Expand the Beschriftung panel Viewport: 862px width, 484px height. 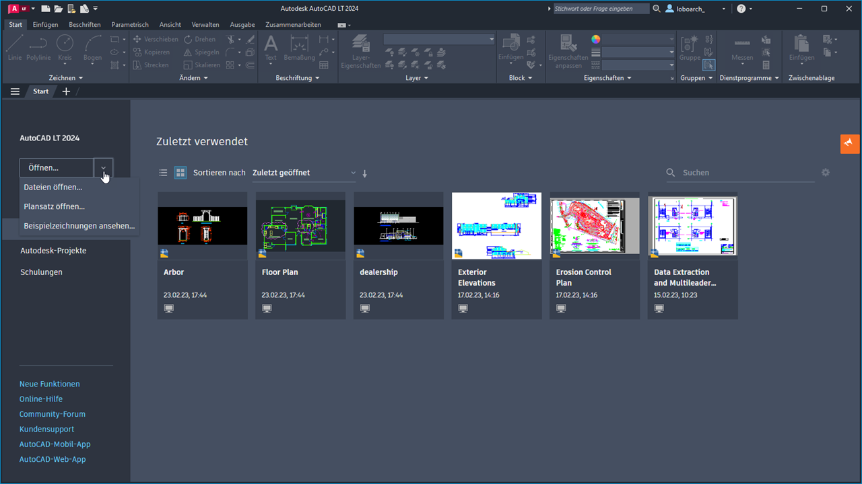click(297, 78)
